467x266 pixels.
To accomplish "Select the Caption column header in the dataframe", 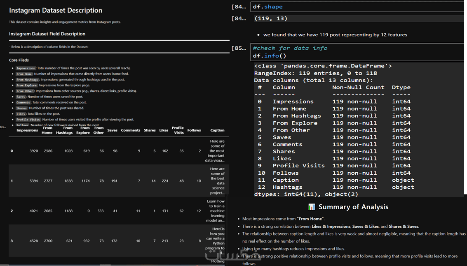I will coord(217,130).
